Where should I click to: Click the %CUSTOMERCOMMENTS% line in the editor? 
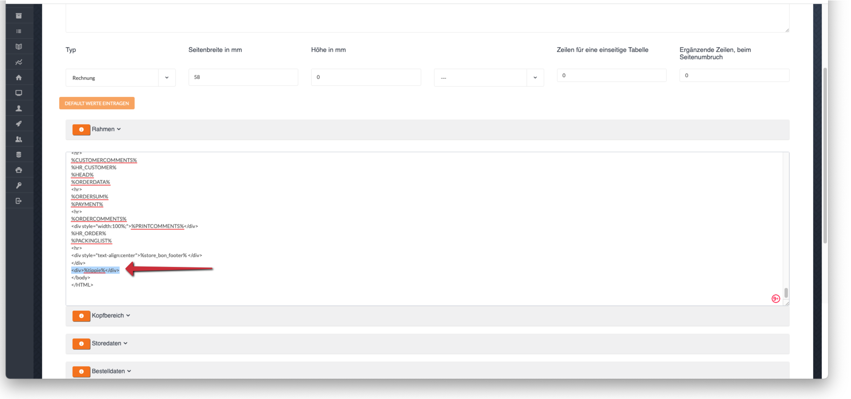tap(104, 160)
